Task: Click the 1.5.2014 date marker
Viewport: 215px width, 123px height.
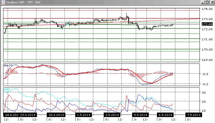Action: [x=84, y=115]
